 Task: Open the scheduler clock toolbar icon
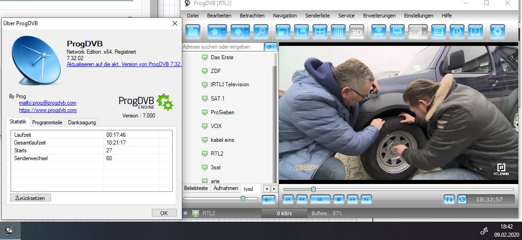(x=457, y=32)
